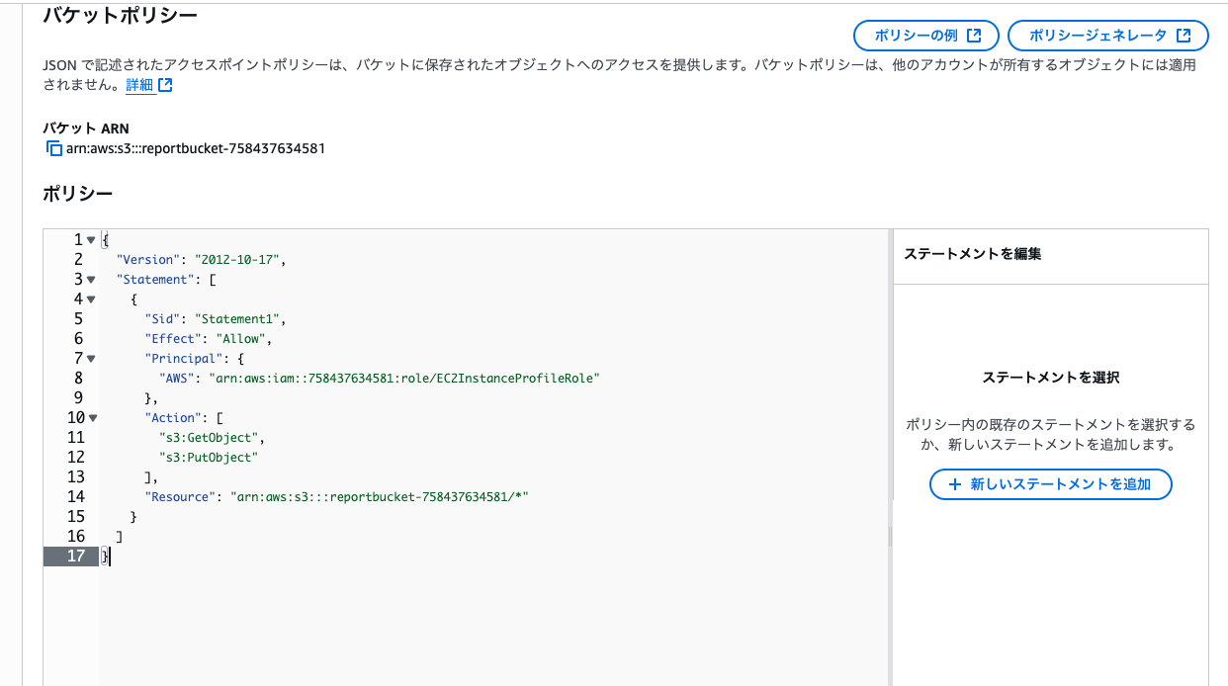Collapse the Statement array on line 3
The image size is (1228, 686).
[x=91, y=280]
